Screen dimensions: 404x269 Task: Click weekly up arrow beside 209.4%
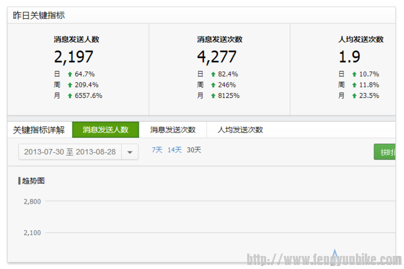click(70, 85)
